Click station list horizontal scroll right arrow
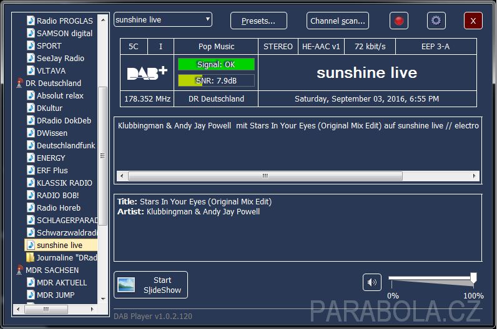497x329 pixels. [92, 309]
